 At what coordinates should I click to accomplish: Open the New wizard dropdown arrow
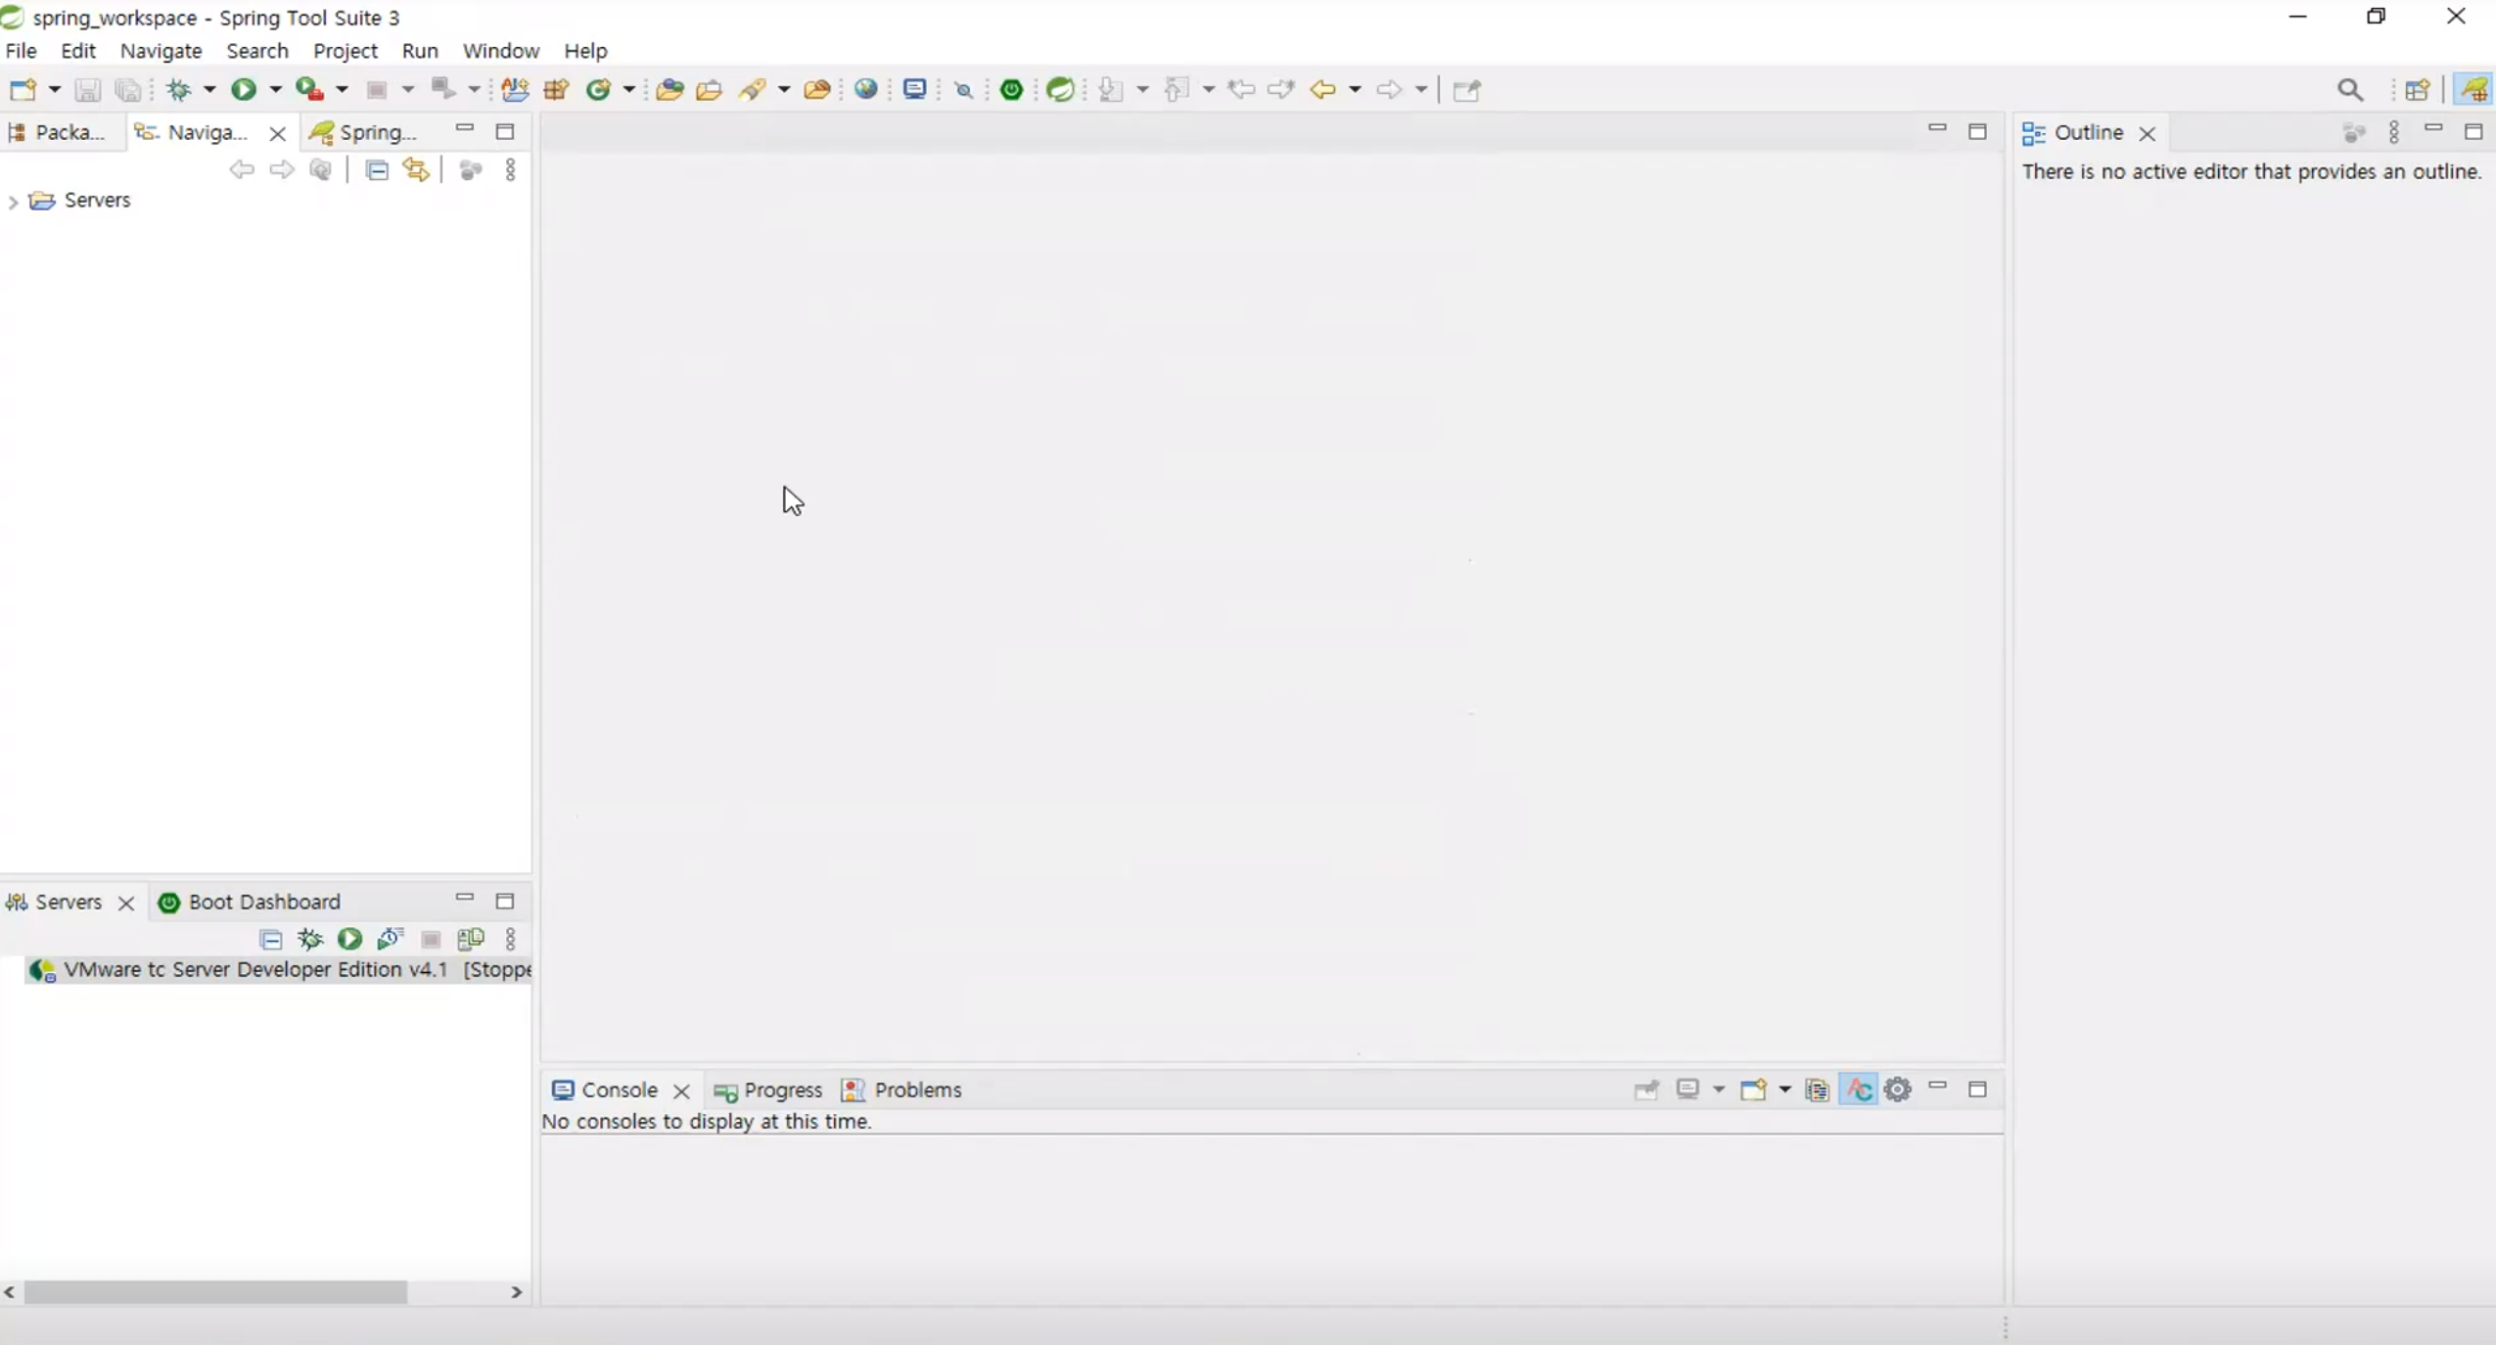click(55, 90)
